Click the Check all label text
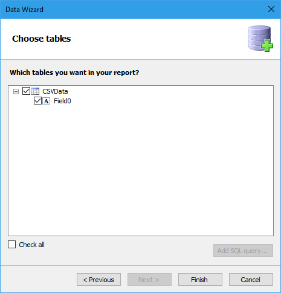 [x=31, y=245]
